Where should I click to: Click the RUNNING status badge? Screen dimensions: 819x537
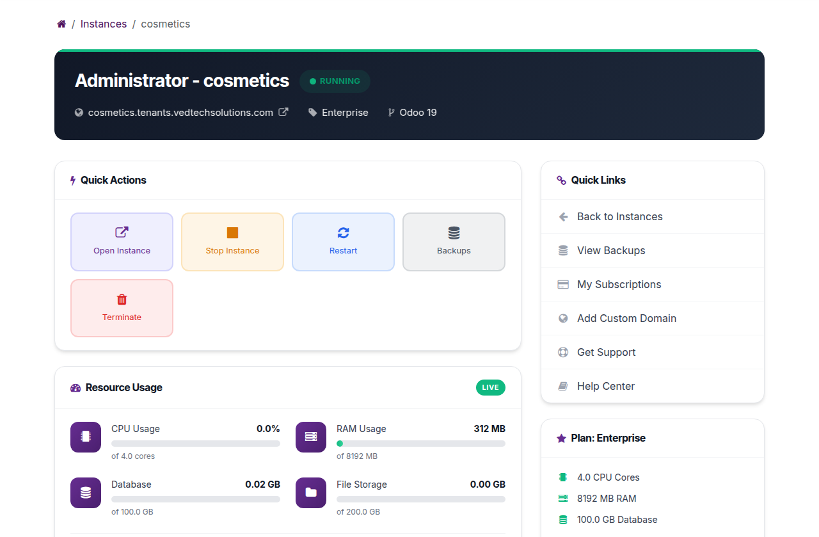[x=335, y=81]
